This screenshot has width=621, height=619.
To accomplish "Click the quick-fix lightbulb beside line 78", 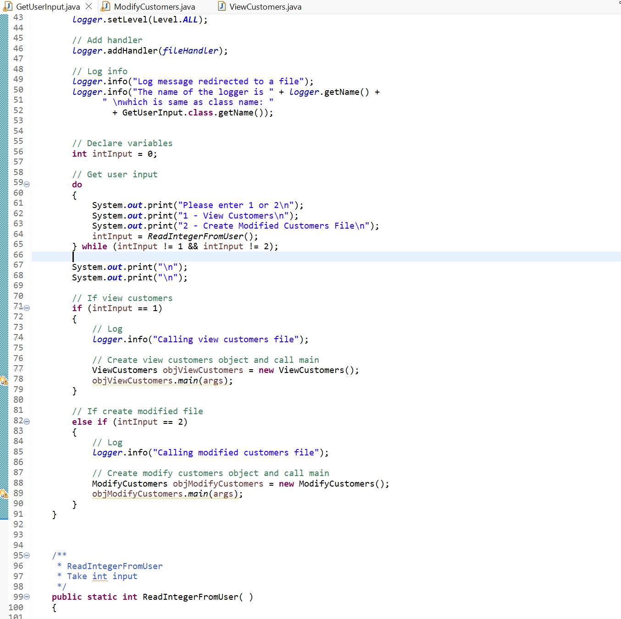I will coord(4,380).
